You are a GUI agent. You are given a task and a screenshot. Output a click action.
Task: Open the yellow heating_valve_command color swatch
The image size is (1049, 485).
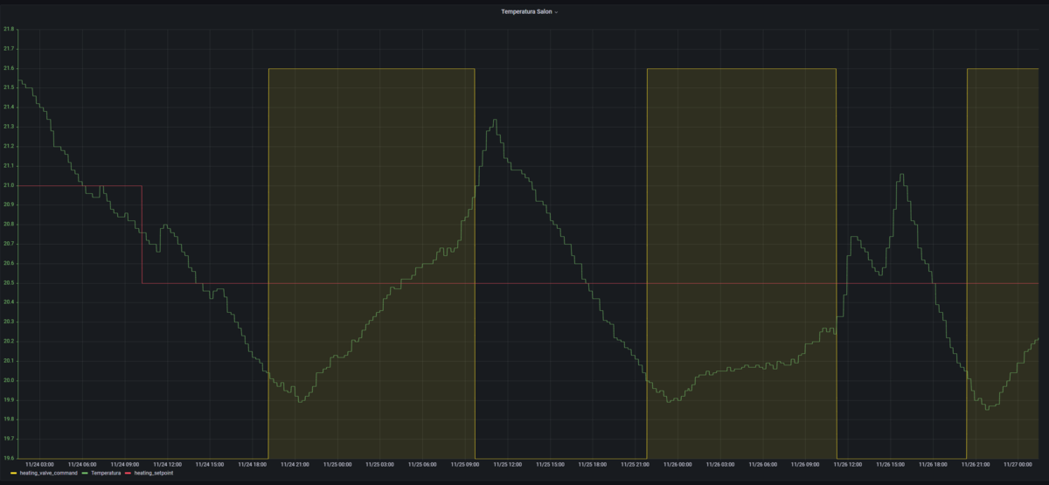(x=14, y=473)
